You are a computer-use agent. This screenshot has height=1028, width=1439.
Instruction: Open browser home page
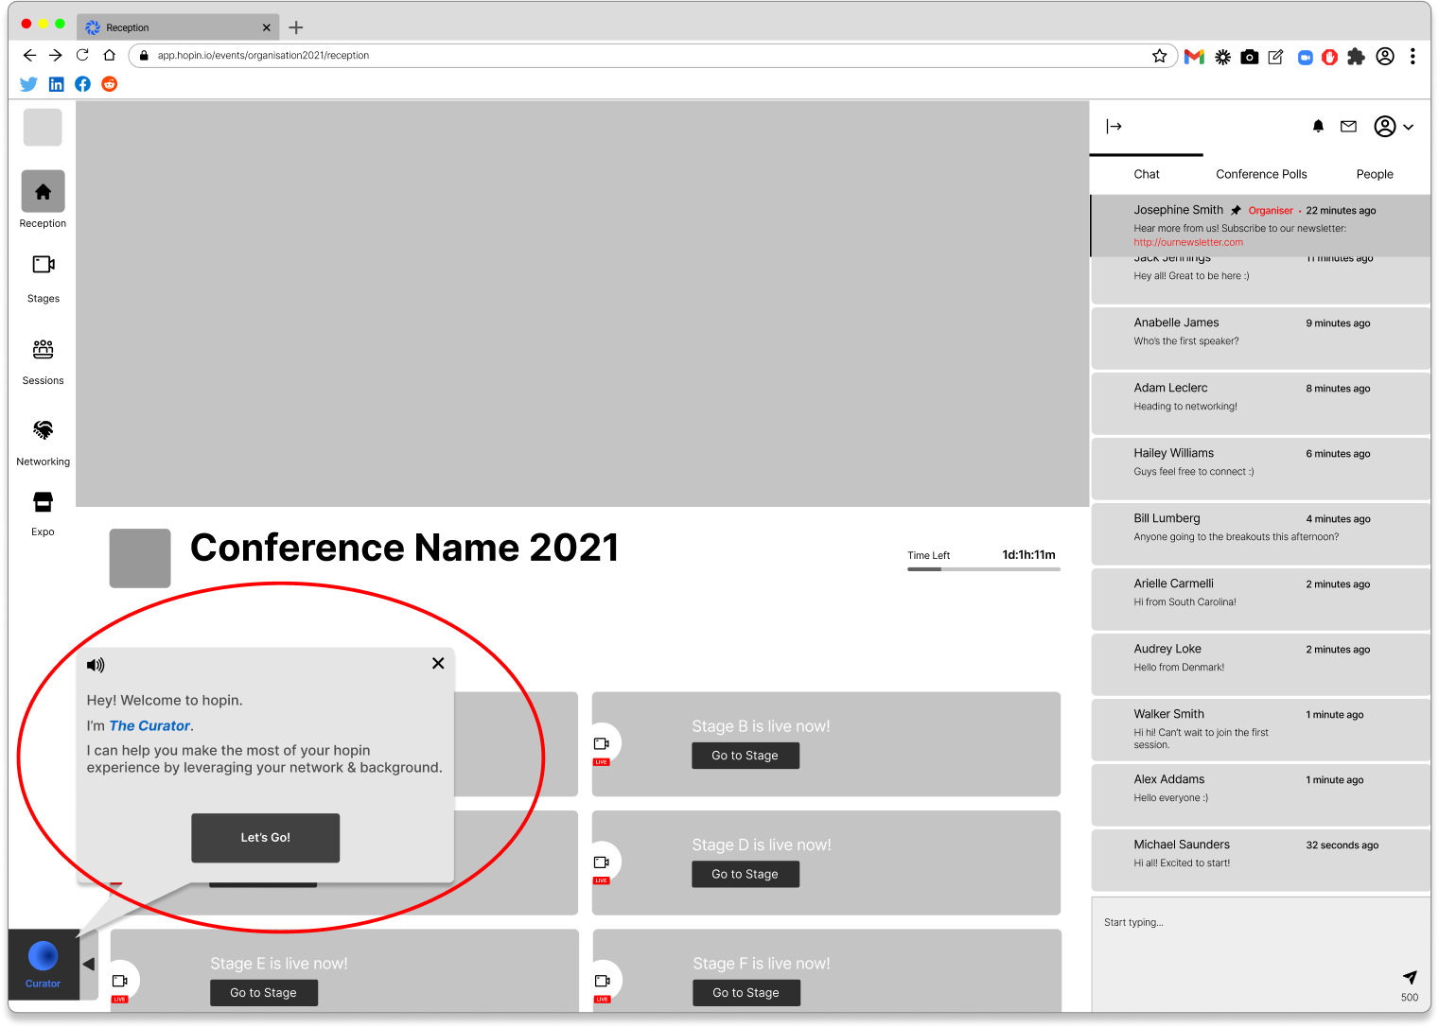coord(109,56)
